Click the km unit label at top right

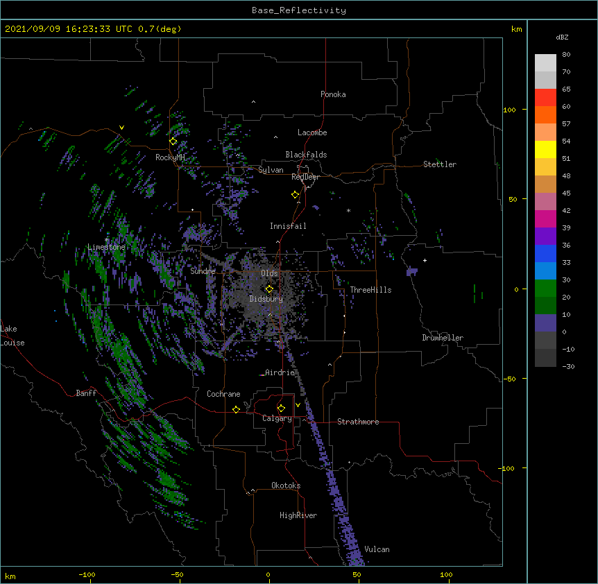click(516, 29)
